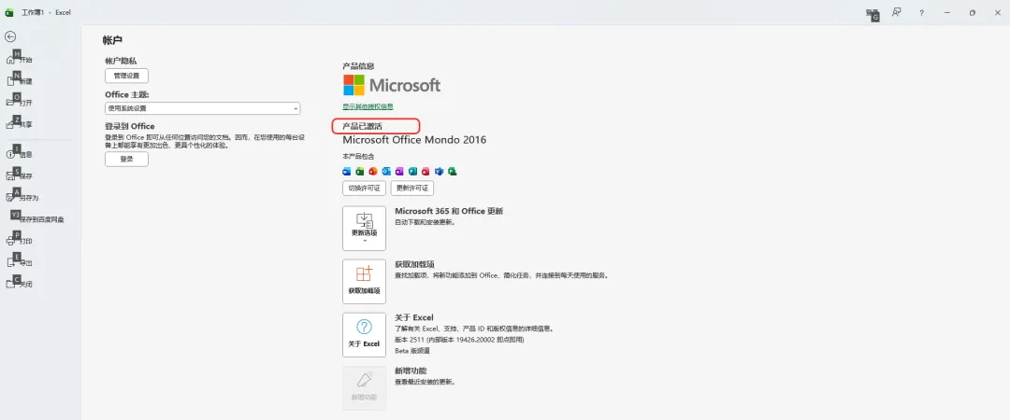Click the Microsoft 365 和 Office 更新 heading
Screen dimensions: 1010x420
(x=449, y=211)
